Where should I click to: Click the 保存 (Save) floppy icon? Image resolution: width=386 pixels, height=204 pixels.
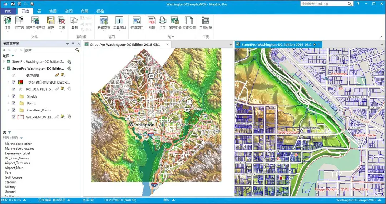(x=51, y=21)
